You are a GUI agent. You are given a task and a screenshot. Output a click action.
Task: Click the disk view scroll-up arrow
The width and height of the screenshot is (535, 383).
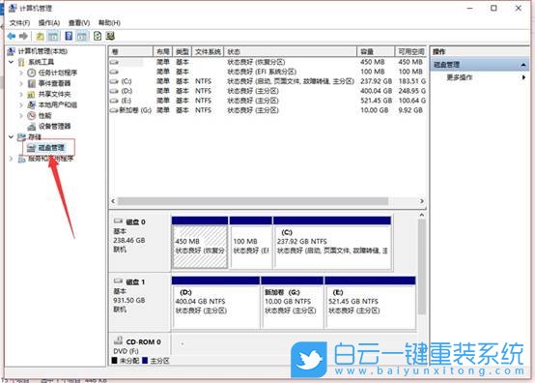(x=422, y=216)
